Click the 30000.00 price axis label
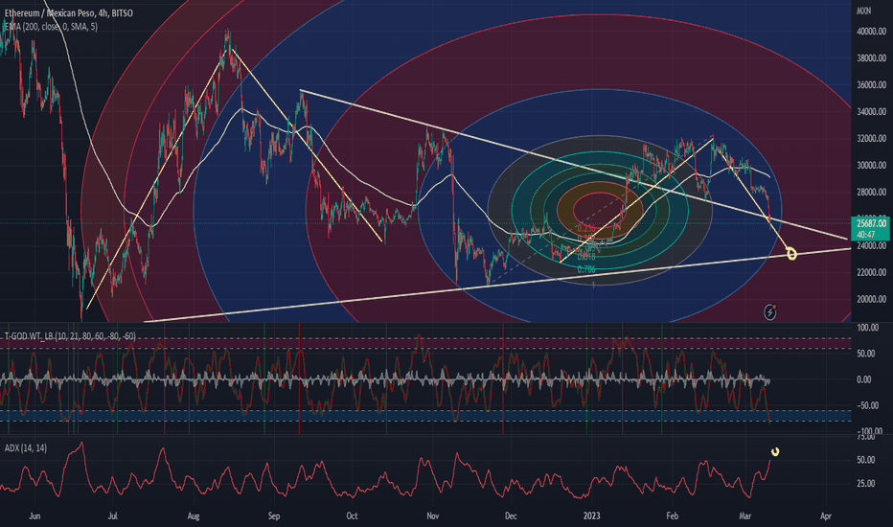893x527 pixels. pos(871,165)
